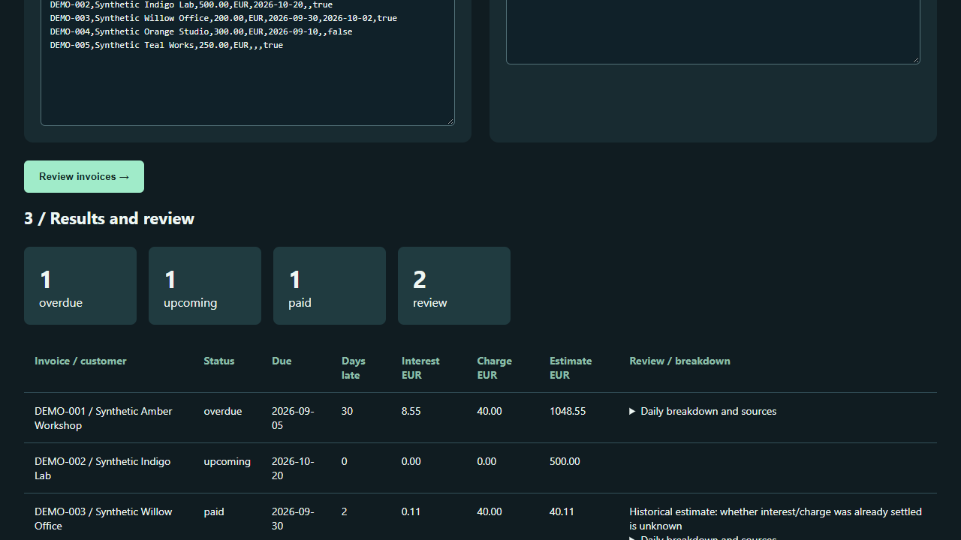Click the resize grip of the CSV textarea
Screen dimensions: 961x540
450,121
